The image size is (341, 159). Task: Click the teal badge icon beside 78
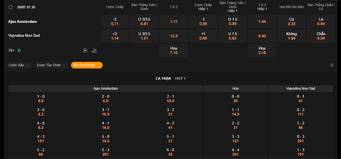tap(19, 50)
